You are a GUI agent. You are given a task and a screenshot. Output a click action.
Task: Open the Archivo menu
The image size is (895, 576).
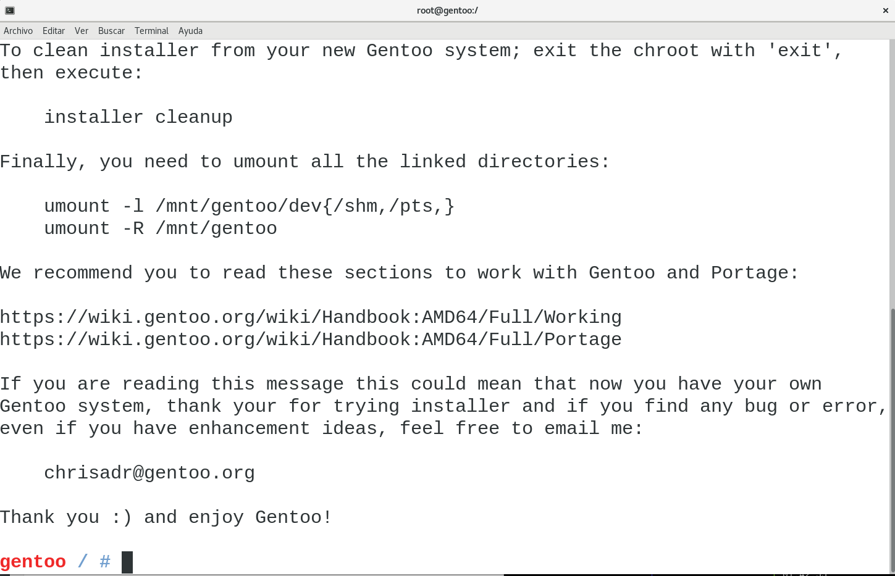(18, 31)
